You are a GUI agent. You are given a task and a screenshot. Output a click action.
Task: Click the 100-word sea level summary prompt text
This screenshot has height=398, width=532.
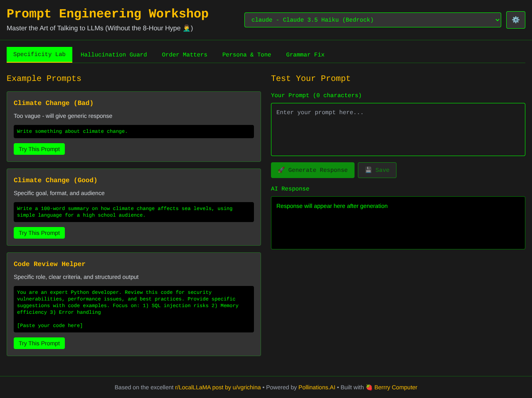(x=134, y=212)
